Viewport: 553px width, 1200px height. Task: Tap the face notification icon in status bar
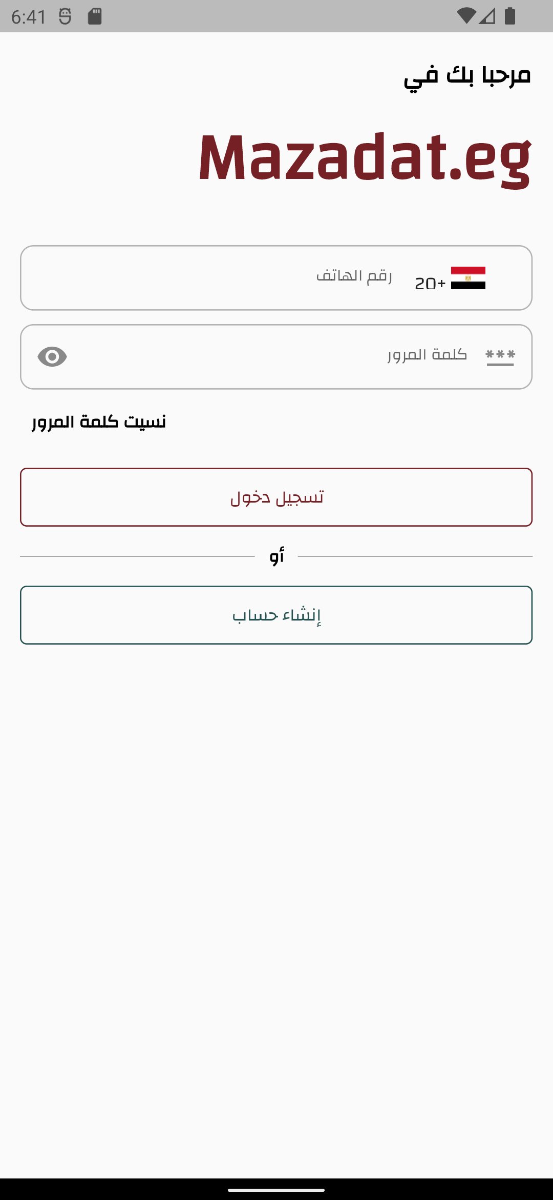pos(65,16)
